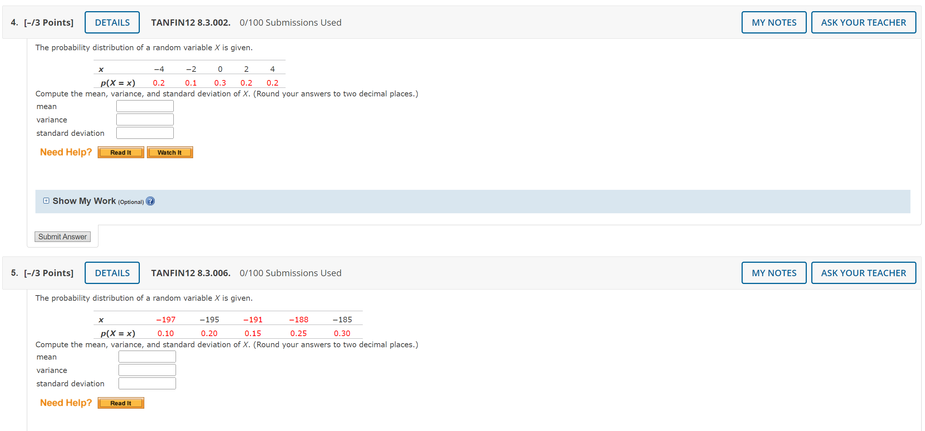Image resolution: width=925 pixels, height=431 pixels.
Task: Click MY NOTES for question 5
Action: tap(774, 273)
